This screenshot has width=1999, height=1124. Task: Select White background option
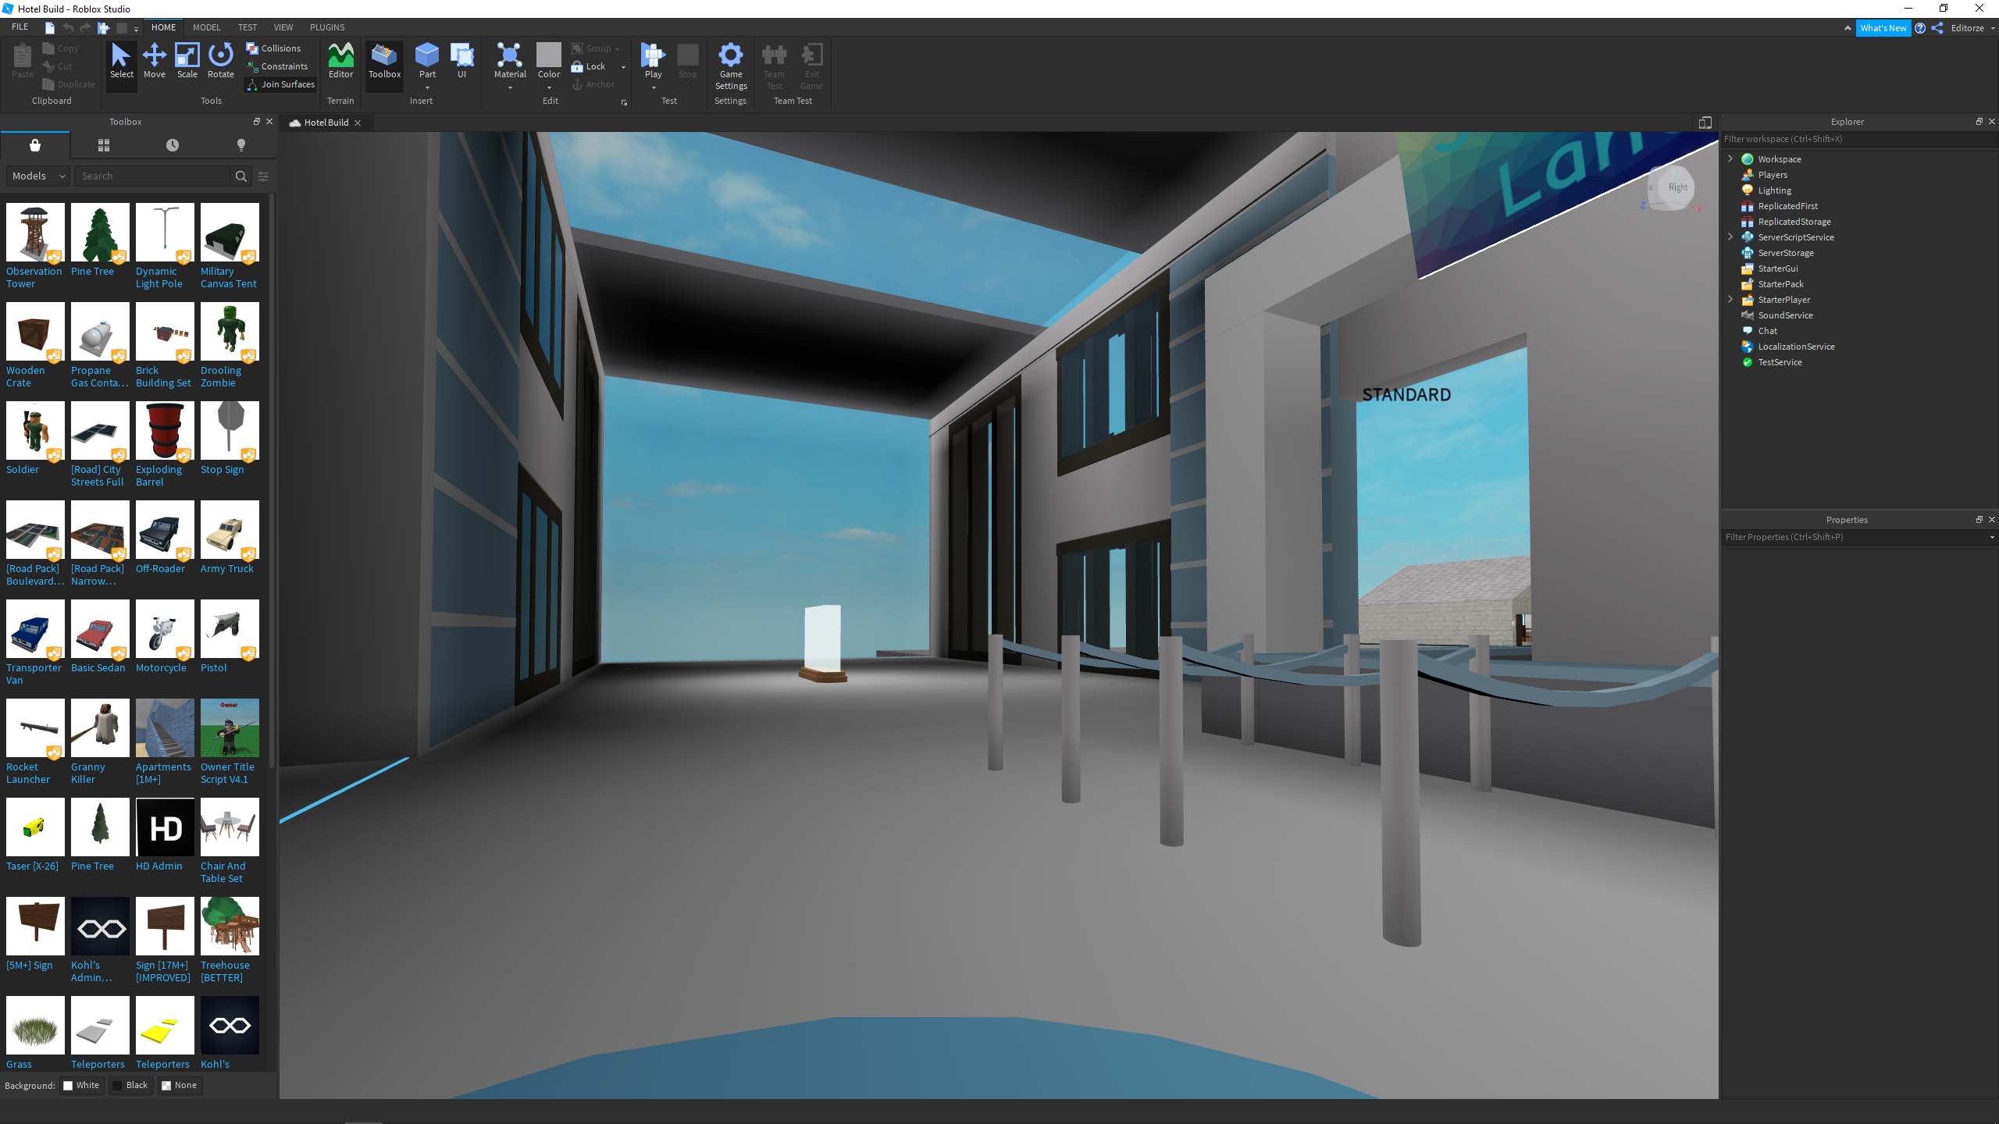coord(82,1085)
